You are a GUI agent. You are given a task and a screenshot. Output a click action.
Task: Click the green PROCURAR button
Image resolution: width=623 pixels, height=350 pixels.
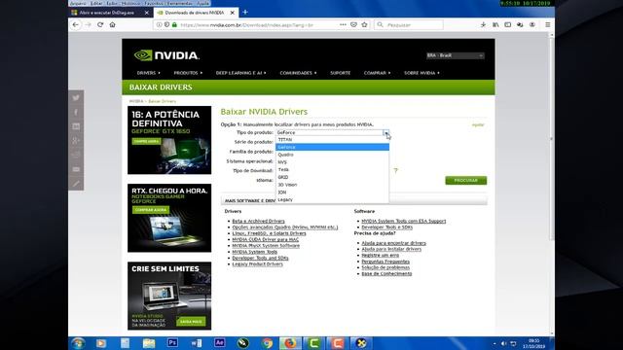(x=465, y=181)
